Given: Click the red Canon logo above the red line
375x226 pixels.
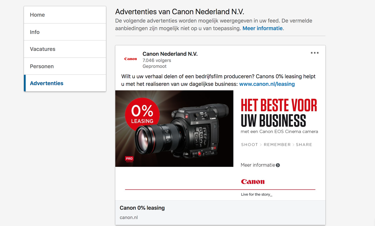Looking at the screenshot, I should (x=253, y=182).
